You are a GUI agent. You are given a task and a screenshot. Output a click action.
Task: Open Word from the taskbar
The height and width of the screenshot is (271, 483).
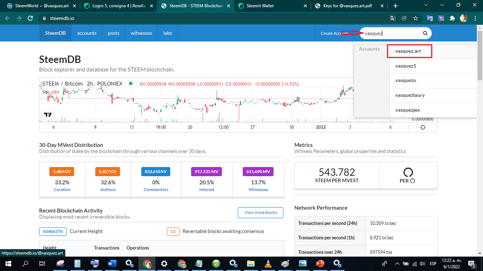click(112, 263)
